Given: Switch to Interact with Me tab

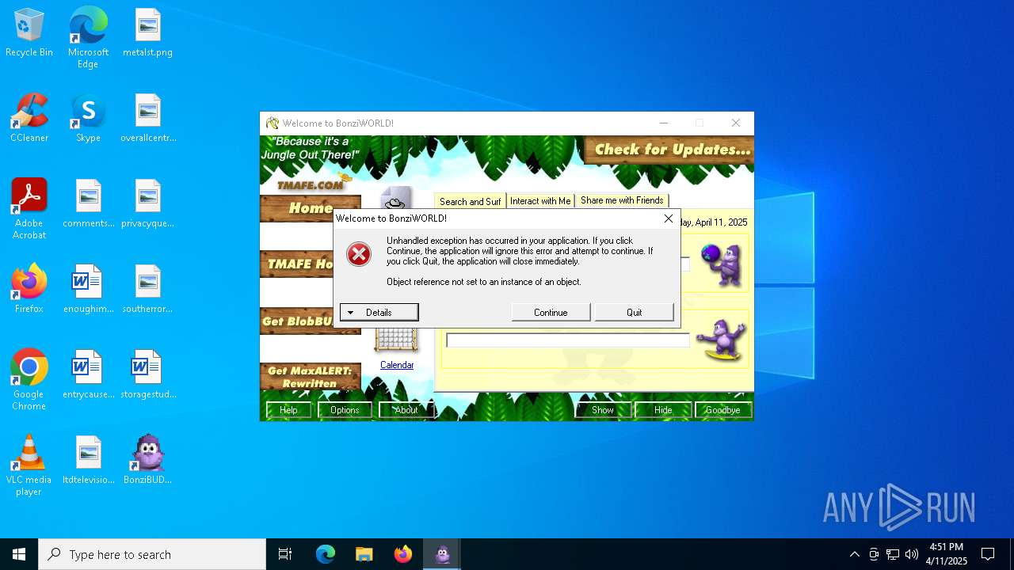Looking at the screenshot, I should [540, 201].
